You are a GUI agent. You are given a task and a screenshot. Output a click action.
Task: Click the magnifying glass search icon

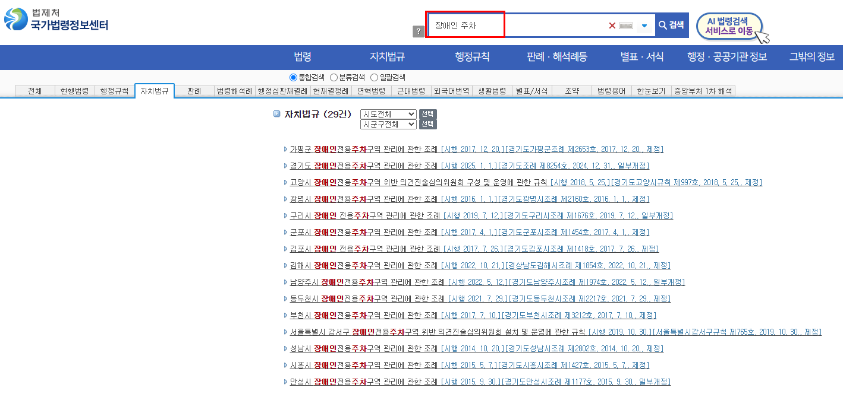(x=662, y=26)
